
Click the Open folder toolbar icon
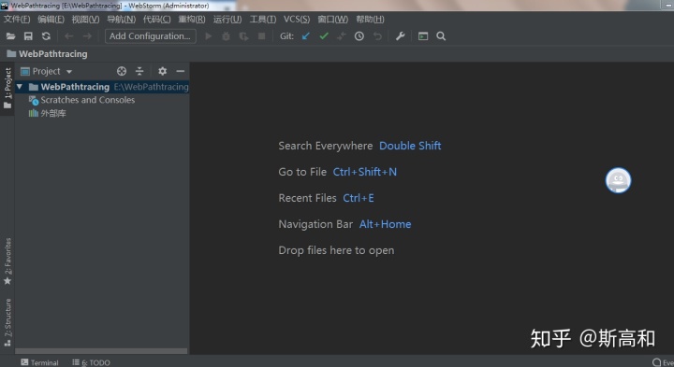tap(10, 36)
